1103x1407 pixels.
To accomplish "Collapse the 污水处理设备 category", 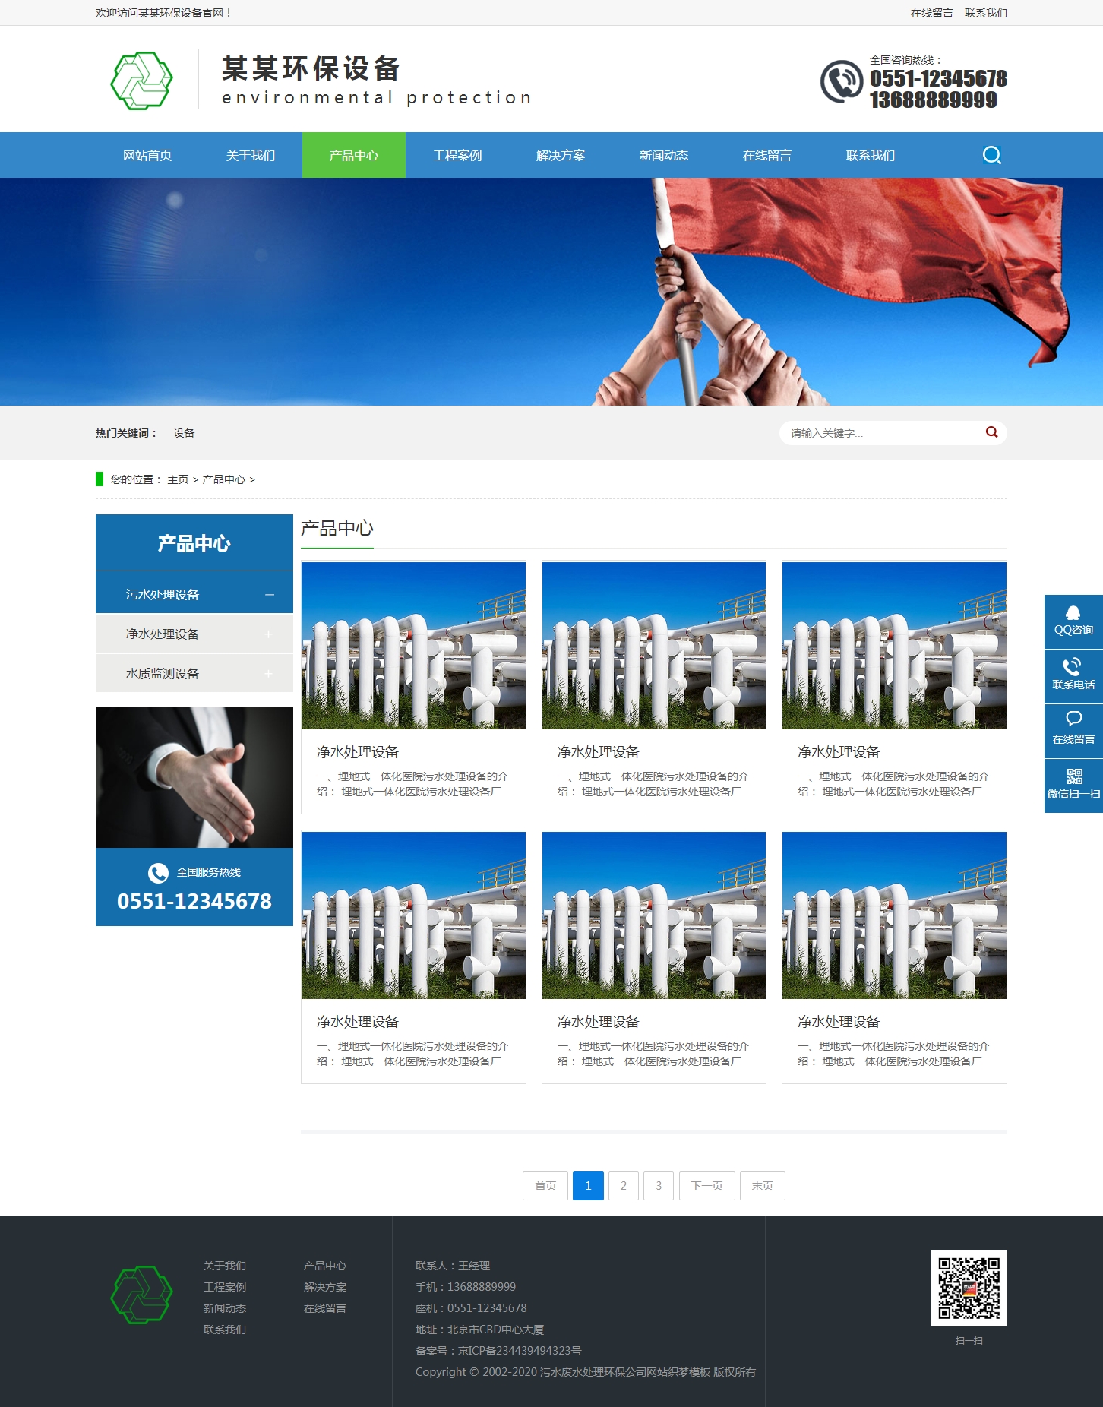I will point(269,594).
